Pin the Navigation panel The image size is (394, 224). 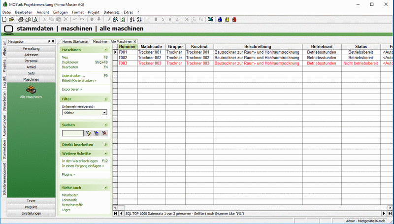(x=49, y=41)
